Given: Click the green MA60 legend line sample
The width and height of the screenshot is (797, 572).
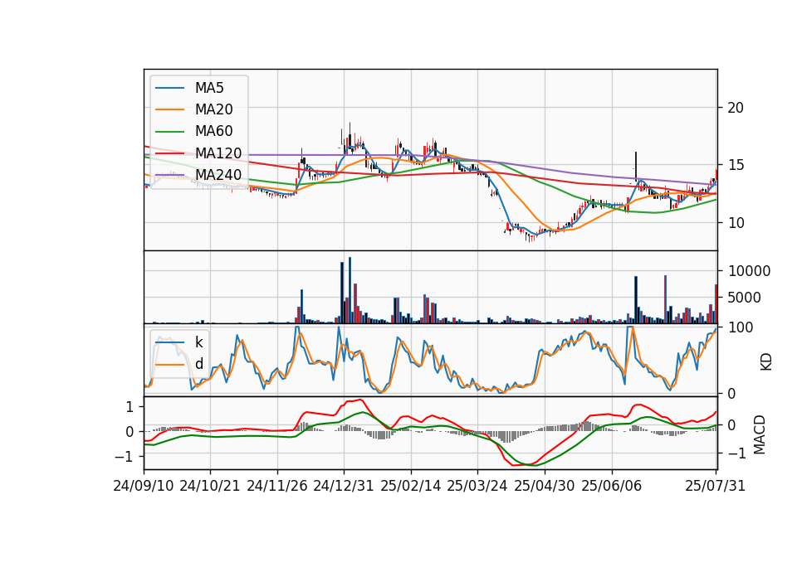Looking at the screenshot, I should click(x=169, y=132).
